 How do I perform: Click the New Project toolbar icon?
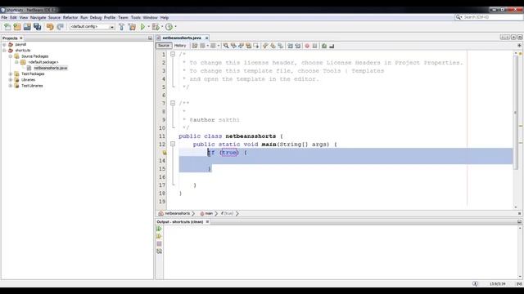pos(17,27)
